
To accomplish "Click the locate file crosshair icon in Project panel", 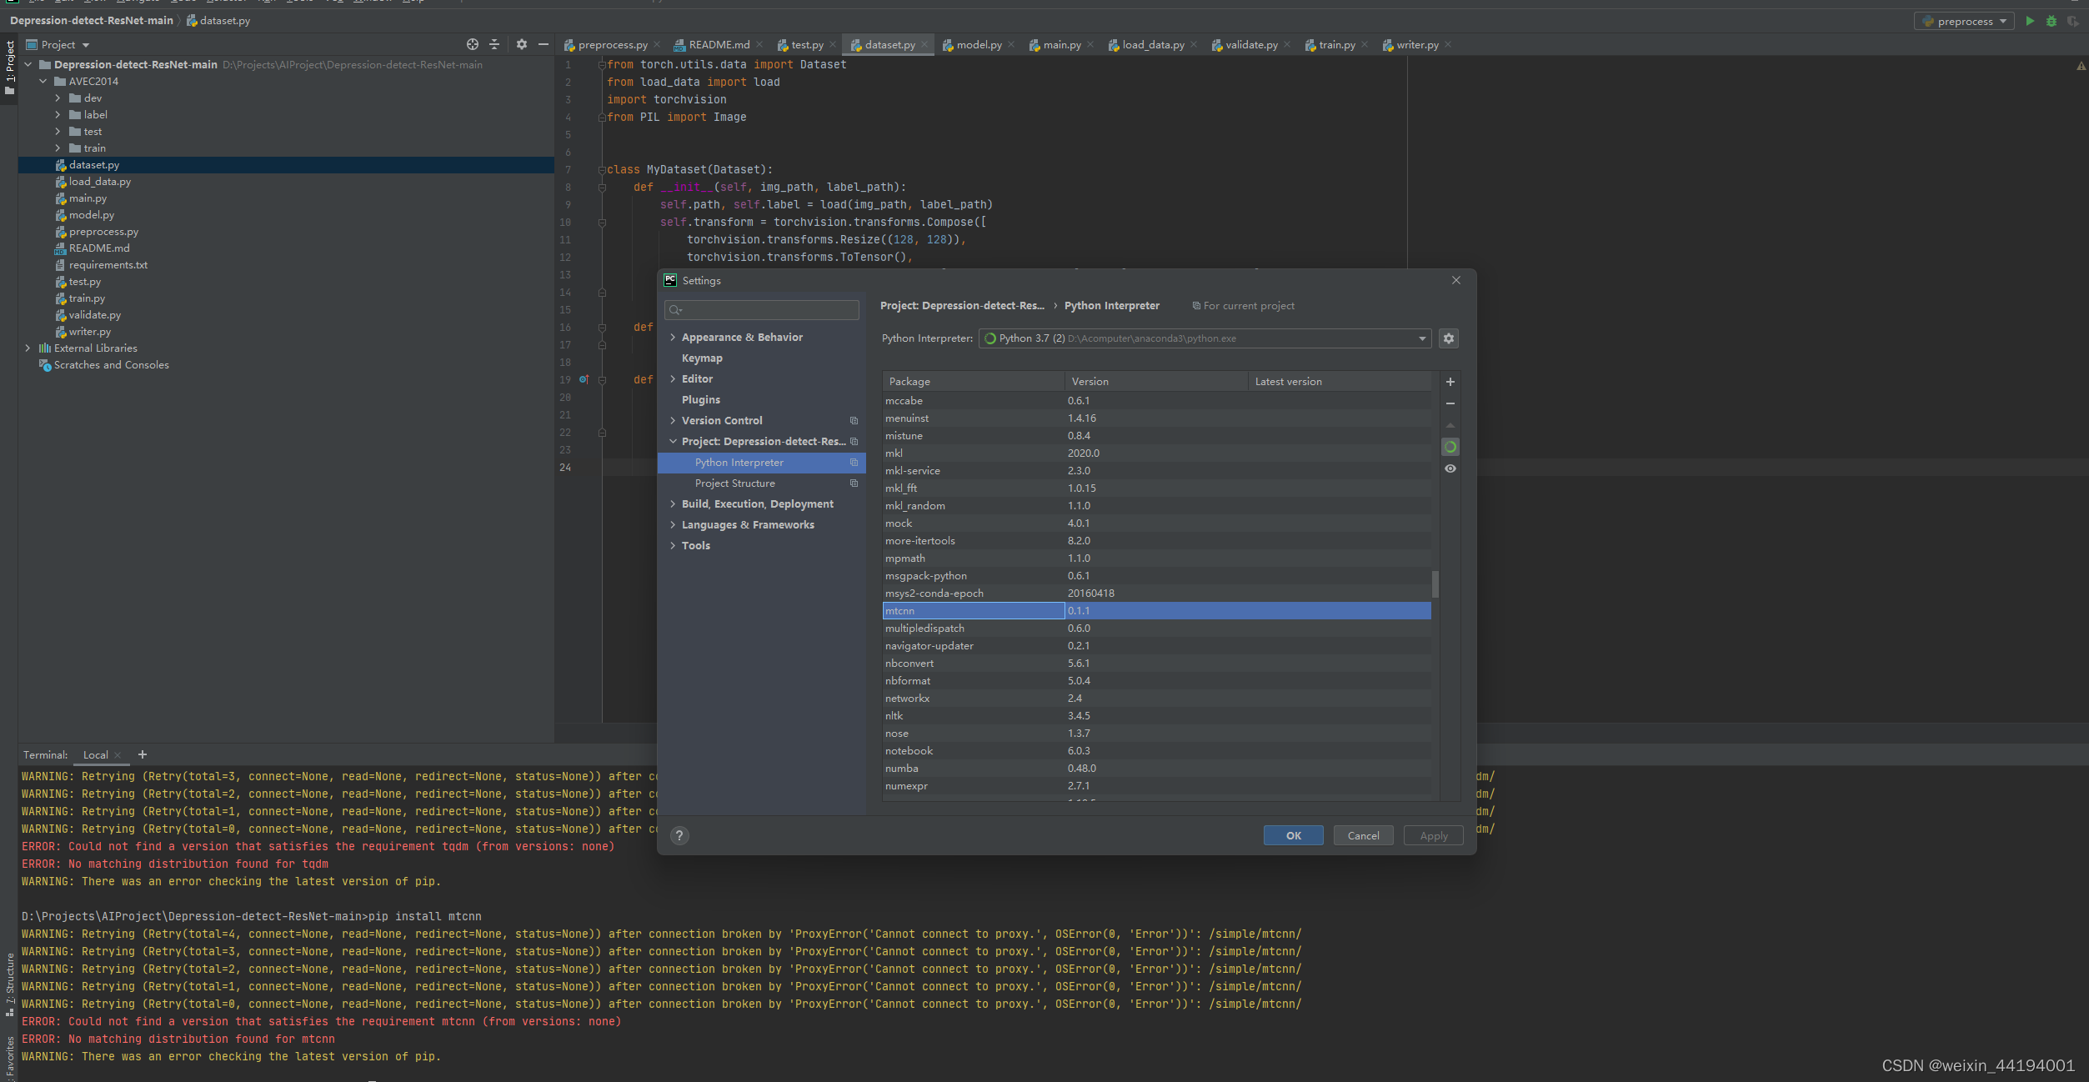I will [x=473, y=44].
